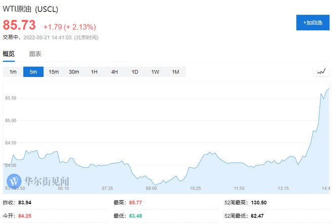
Task: Set chart period to 1W
Action: click(x=155, y=72)
